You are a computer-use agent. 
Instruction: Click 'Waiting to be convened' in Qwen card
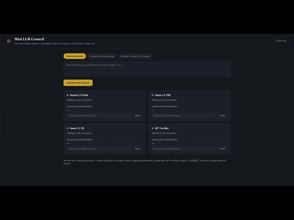[x=79, y=133]
